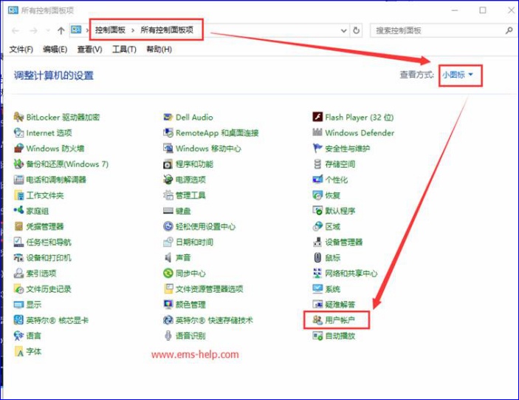The width and height of the screenshot is (519, 400).
Task: Open the 默认程序 item
Action: coord(334,211)
